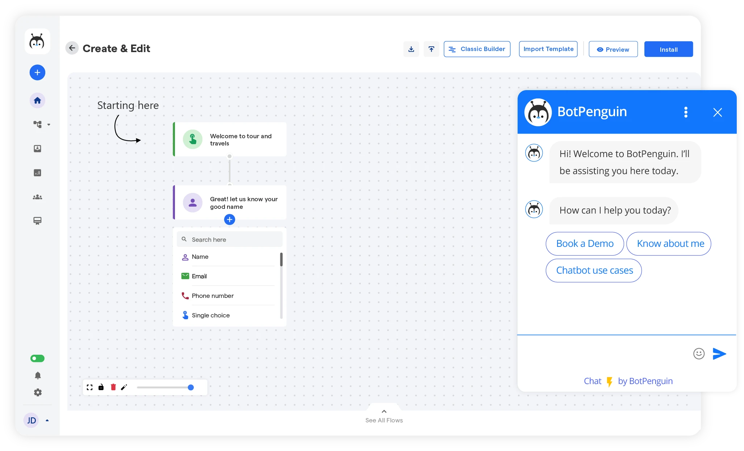
Task: Click the paint brush or style icon in toolbar
Action: click(124, 388)
